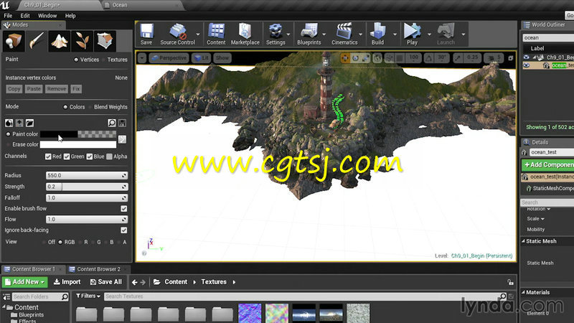Click the Build toolbar icon
This screenshot has width=574, height=323.
(378, 34)
